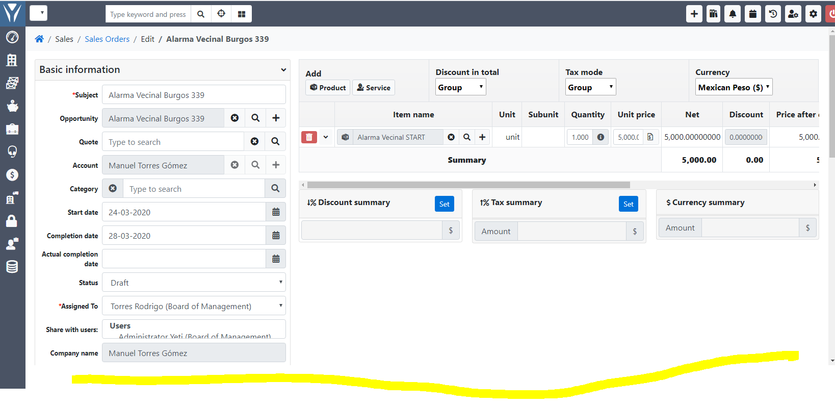Add a new Opportunity with plus

coord(276,118)
